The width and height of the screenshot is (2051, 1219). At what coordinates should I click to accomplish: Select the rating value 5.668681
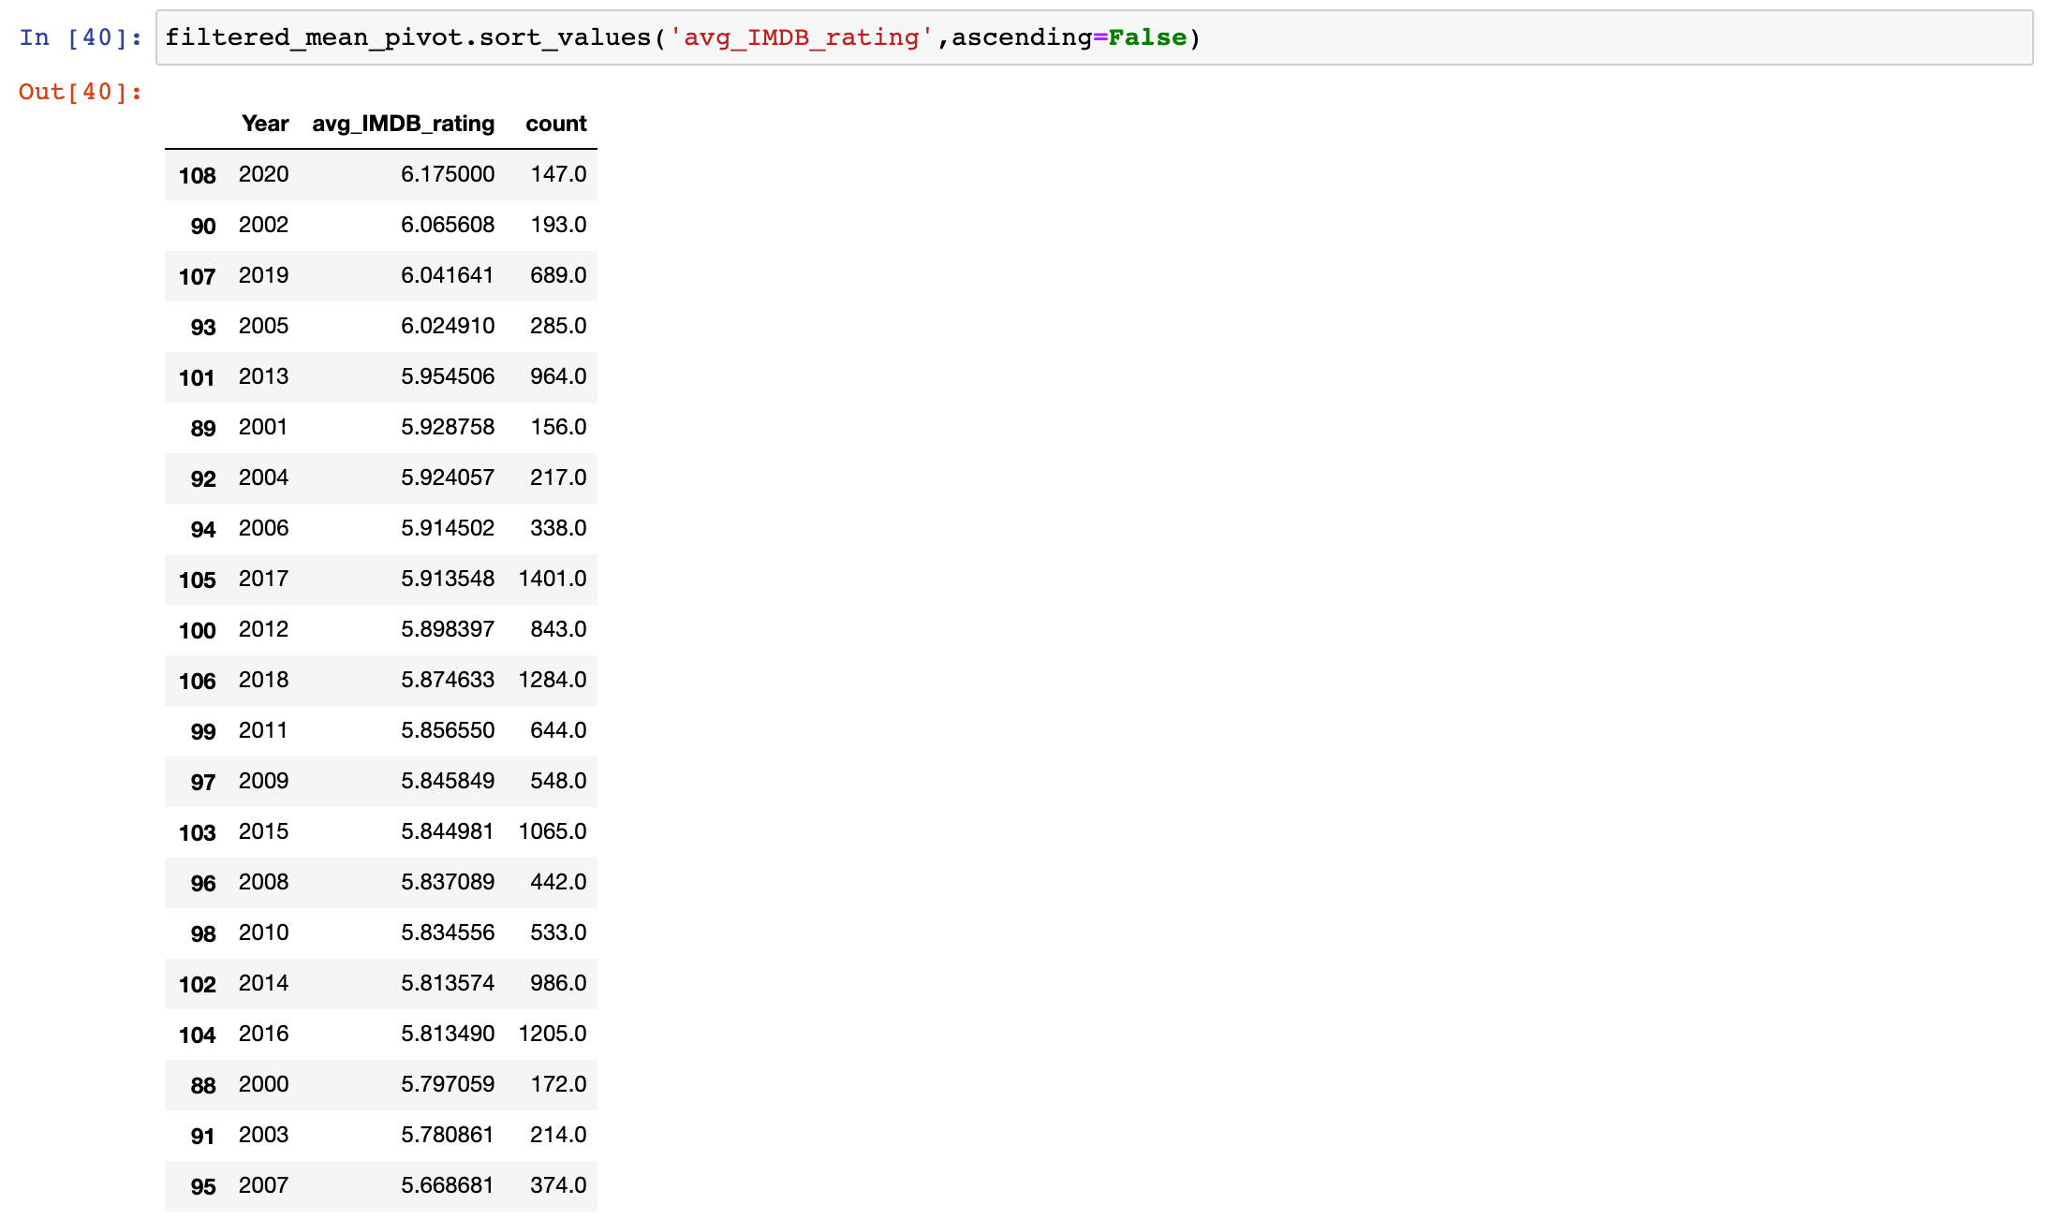click(448, 1185)
